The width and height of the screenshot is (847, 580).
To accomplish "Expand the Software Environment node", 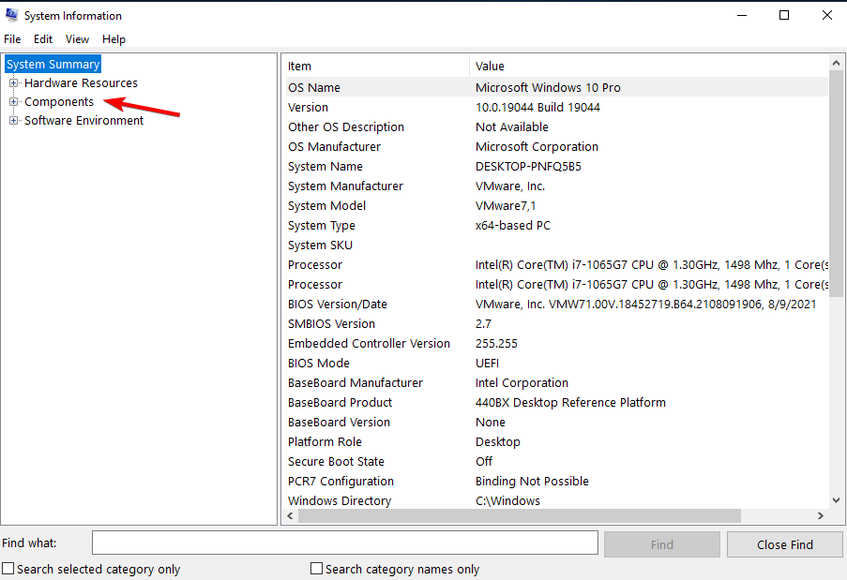I will [13, 120].
